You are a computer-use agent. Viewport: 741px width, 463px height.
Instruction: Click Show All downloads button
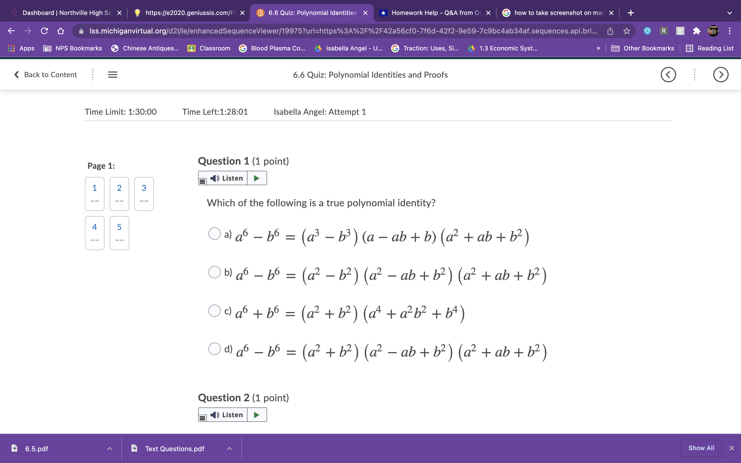coord(701,448)
